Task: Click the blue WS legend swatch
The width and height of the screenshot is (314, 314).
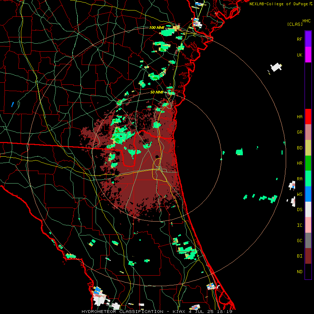Action: click(308, 194)
